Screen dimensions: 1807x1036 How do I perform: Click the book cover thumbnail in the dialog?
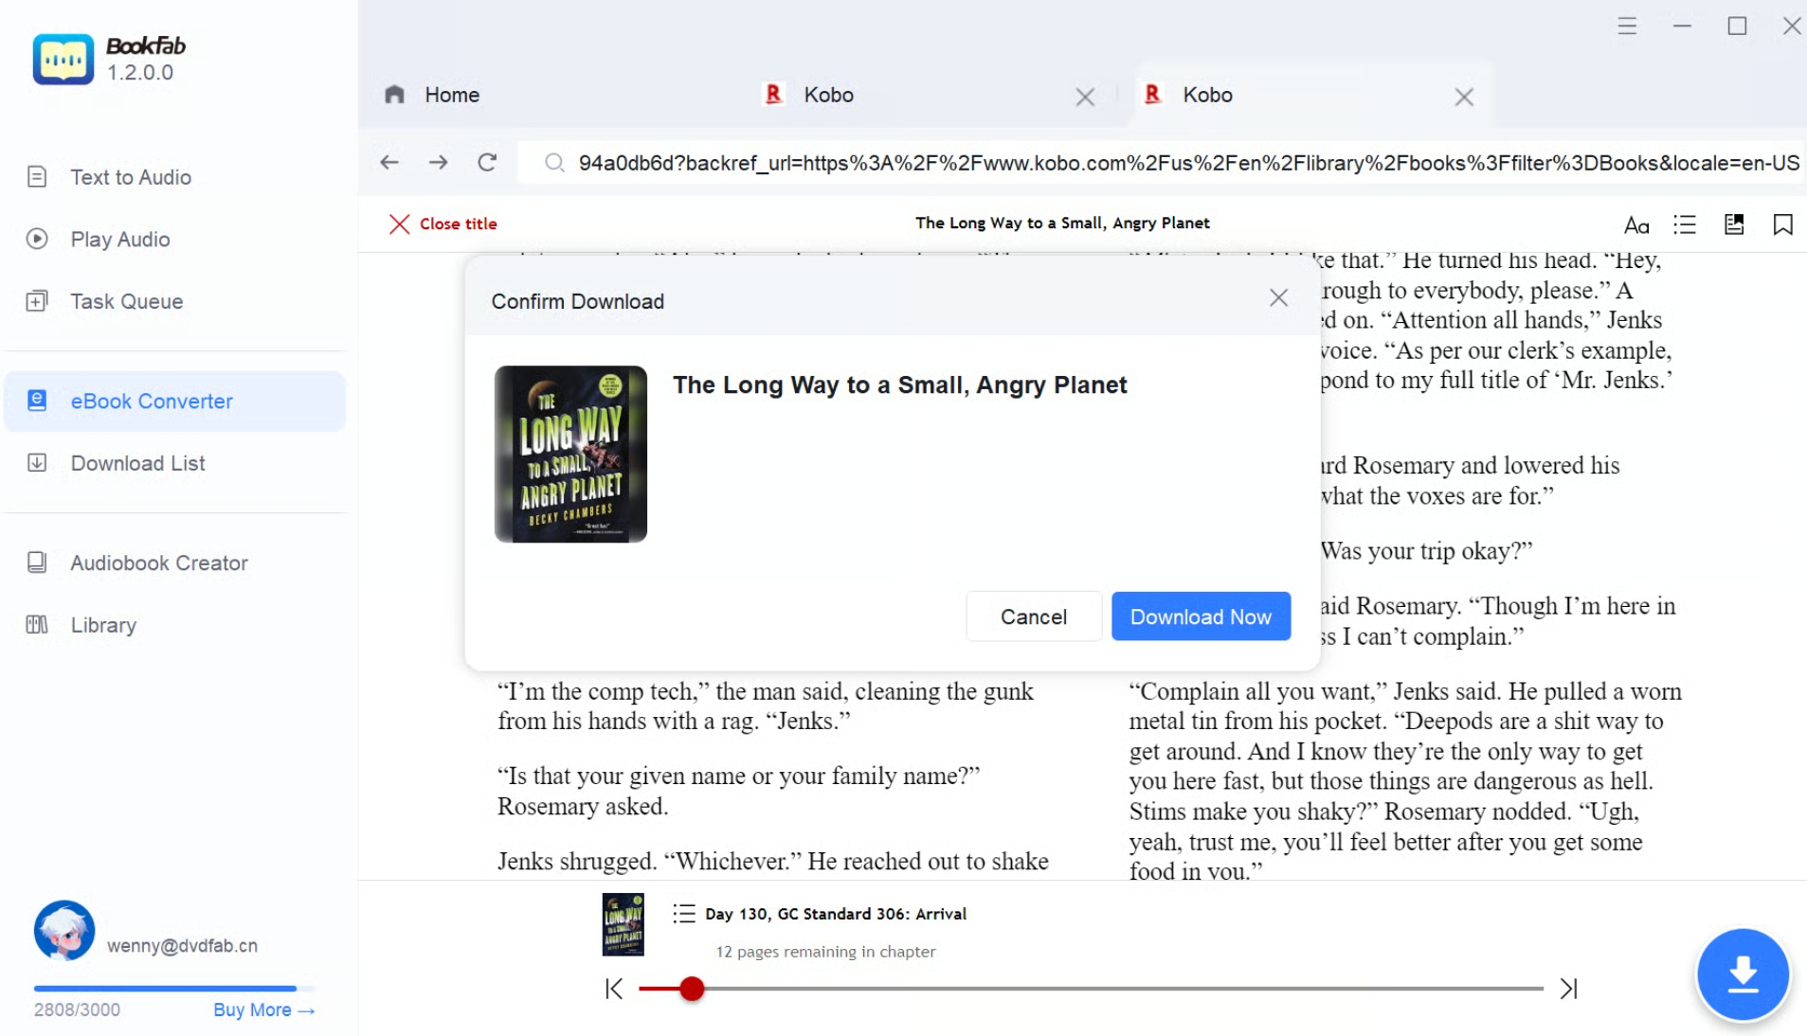coord(569,455)
